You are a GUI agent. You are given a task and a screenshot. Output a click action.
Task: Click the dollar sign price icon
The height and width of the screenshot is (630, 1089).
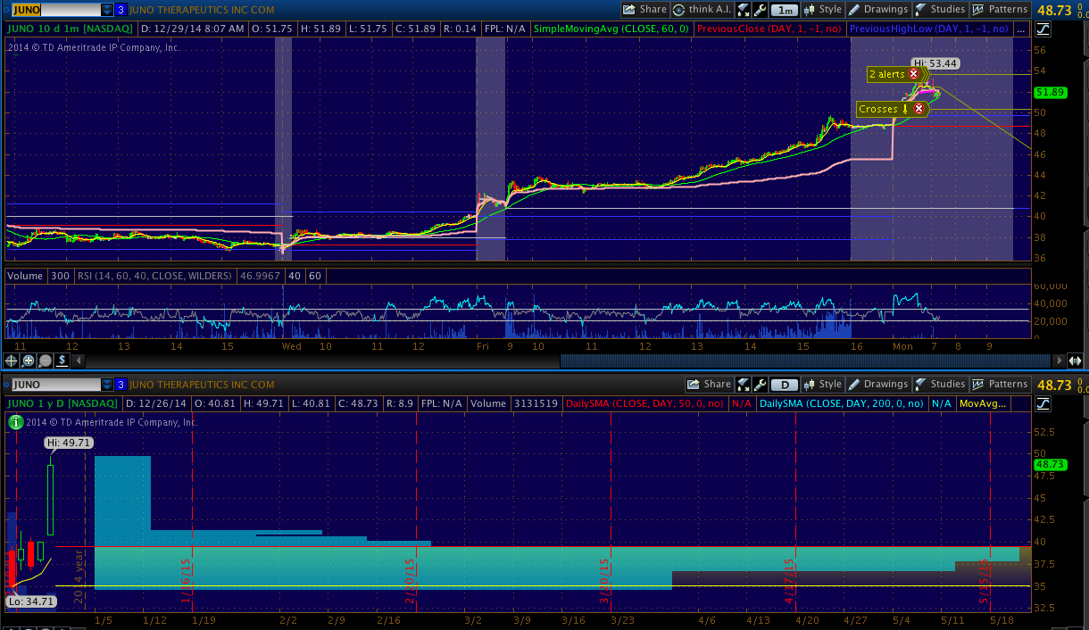[x=62, y=361]
